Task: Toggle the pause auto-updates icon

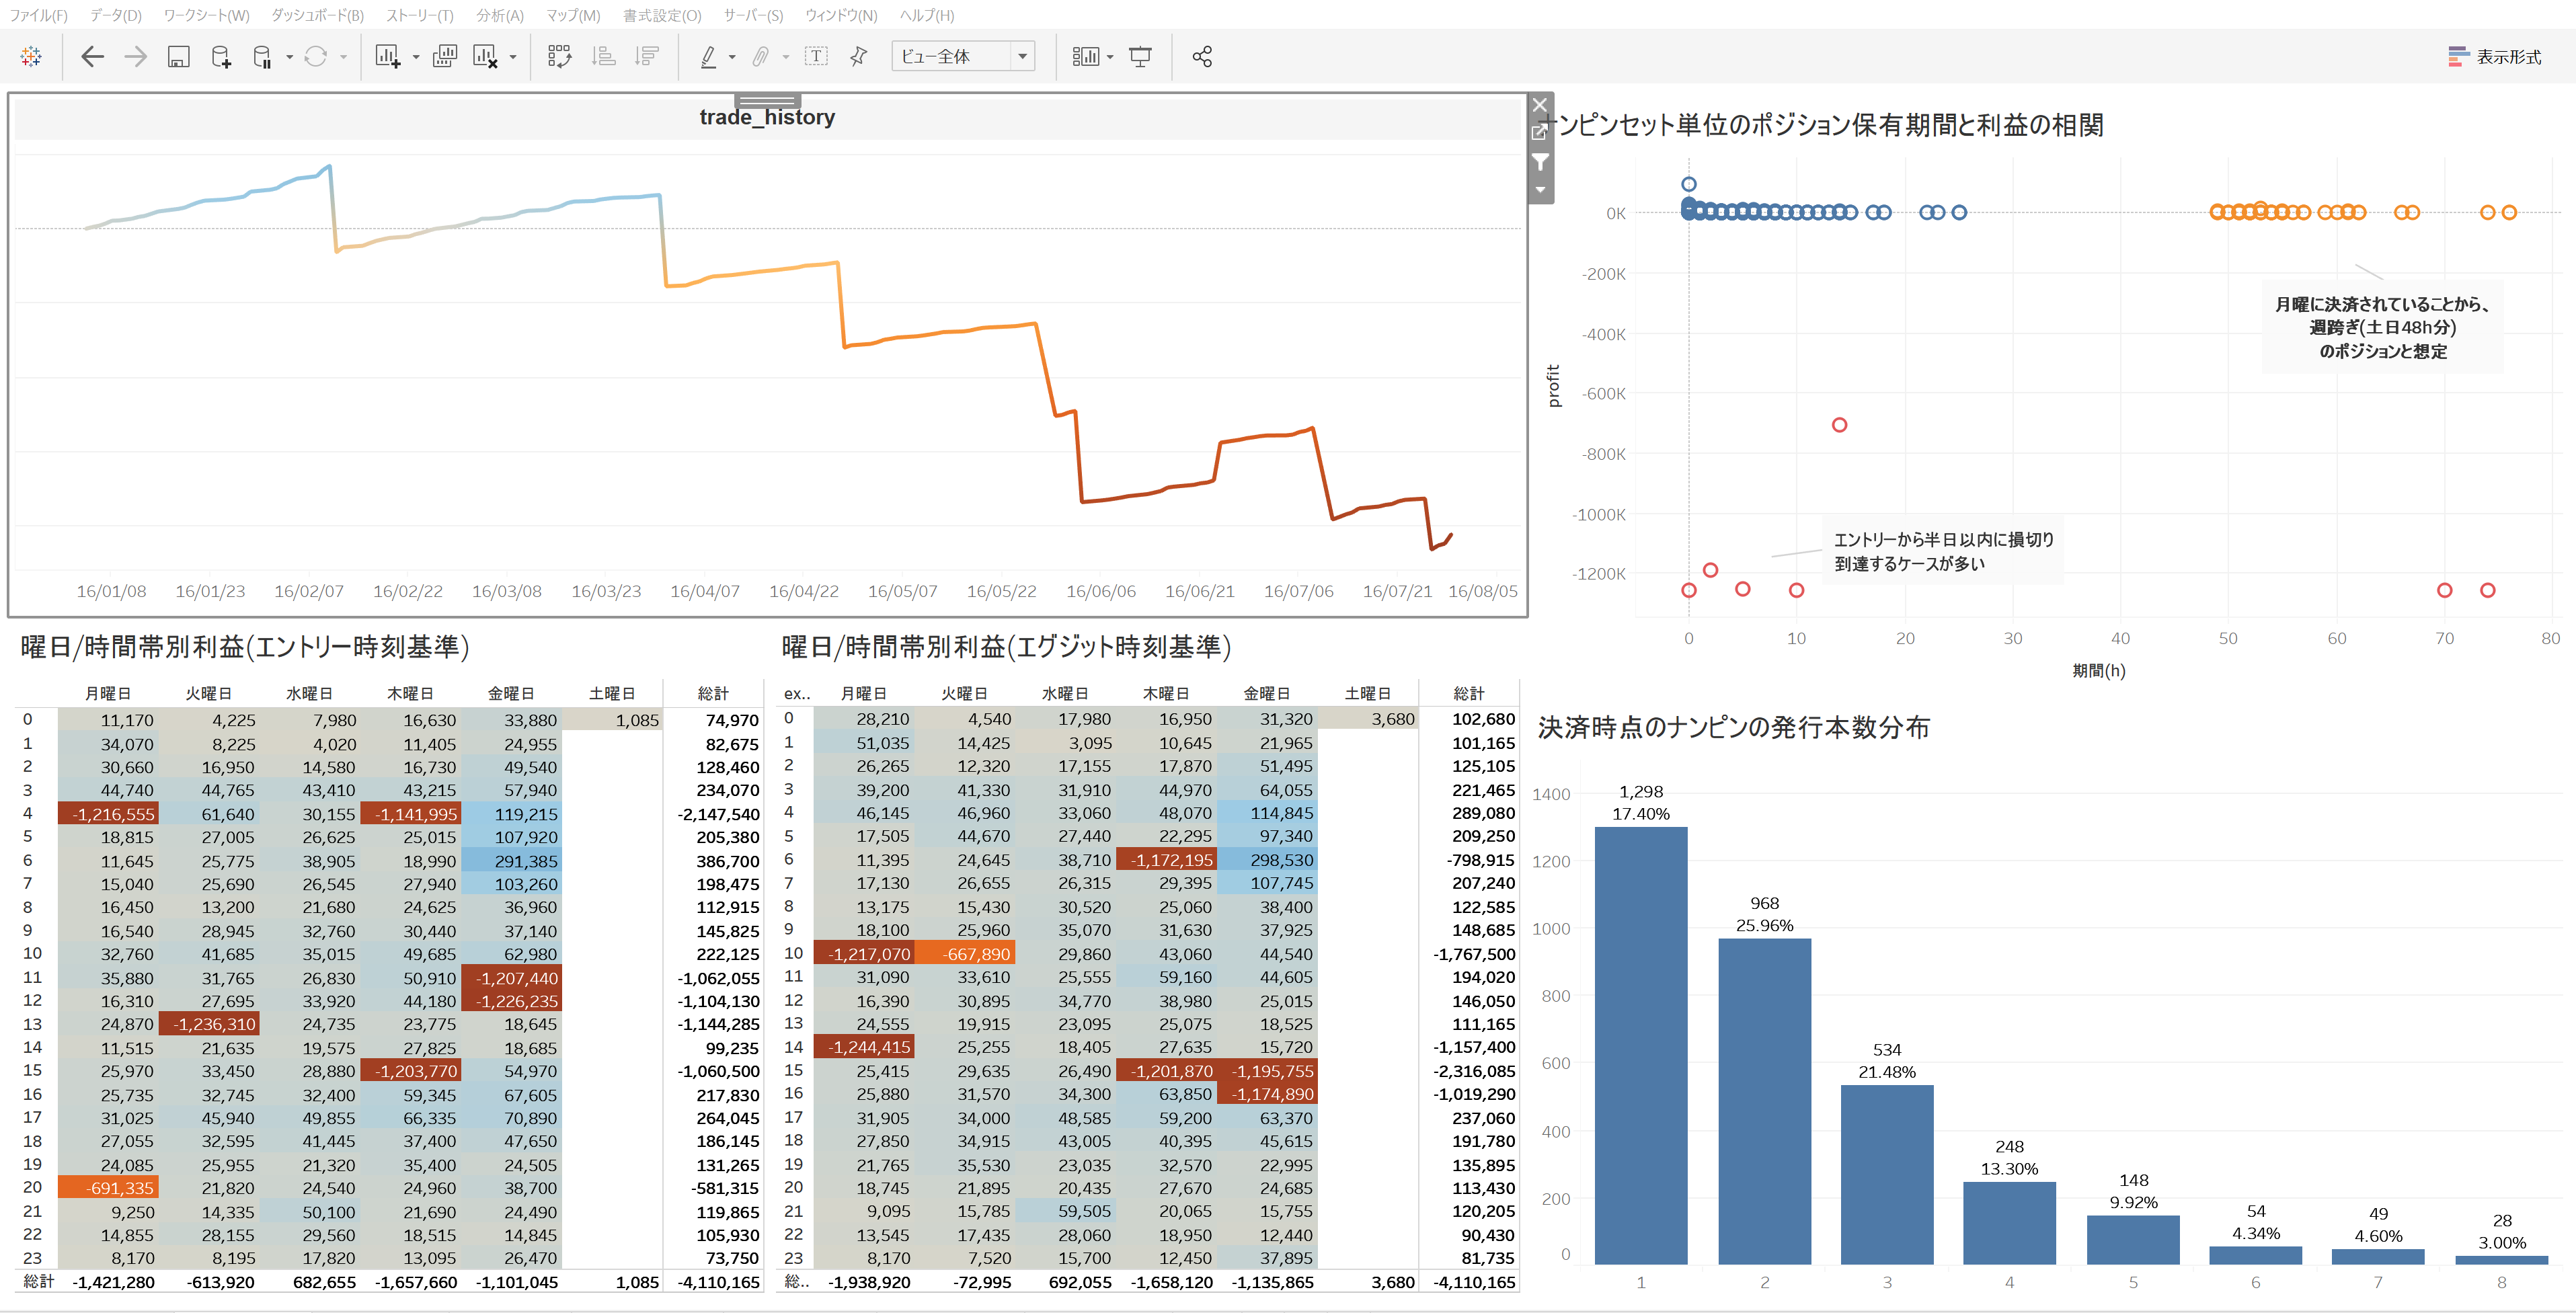Action: [262, 57]
